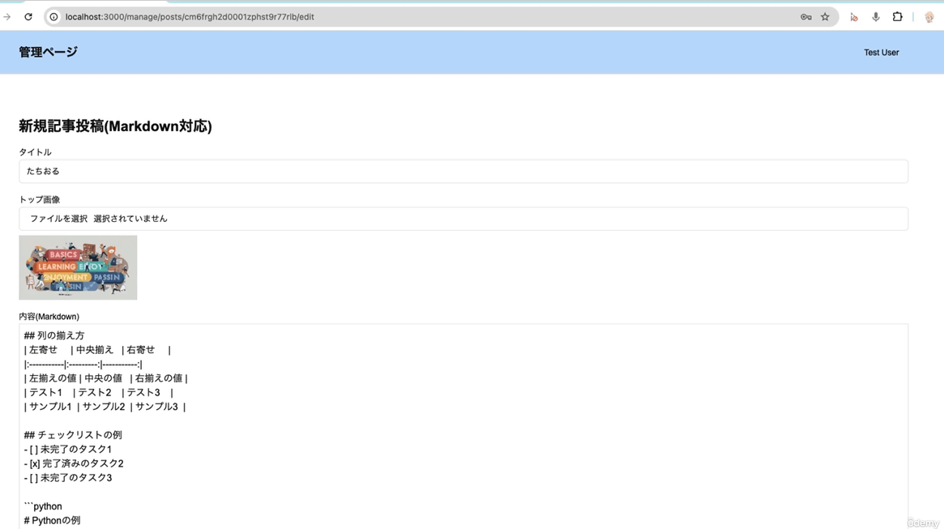This screenshot has width=944, height=529.
Task: Bookmark this page with the star icon
Action: point(825,17)
